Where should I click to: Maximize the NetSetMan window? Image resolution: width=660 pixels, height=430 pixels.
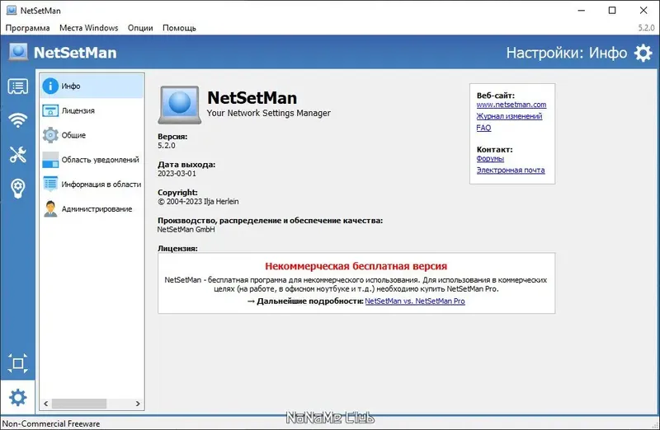pyautogui.click(x=612, y=11)
